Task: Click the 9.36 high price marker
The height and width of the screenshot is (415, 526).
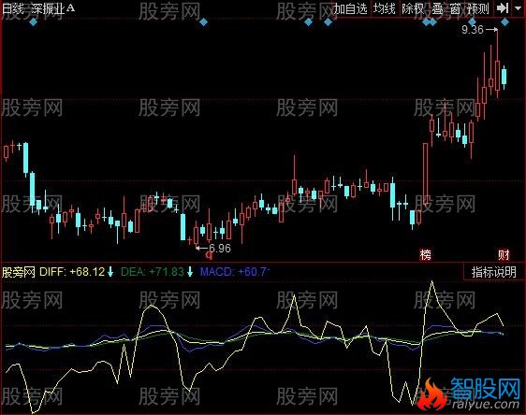Action: [x=473, y=30]
